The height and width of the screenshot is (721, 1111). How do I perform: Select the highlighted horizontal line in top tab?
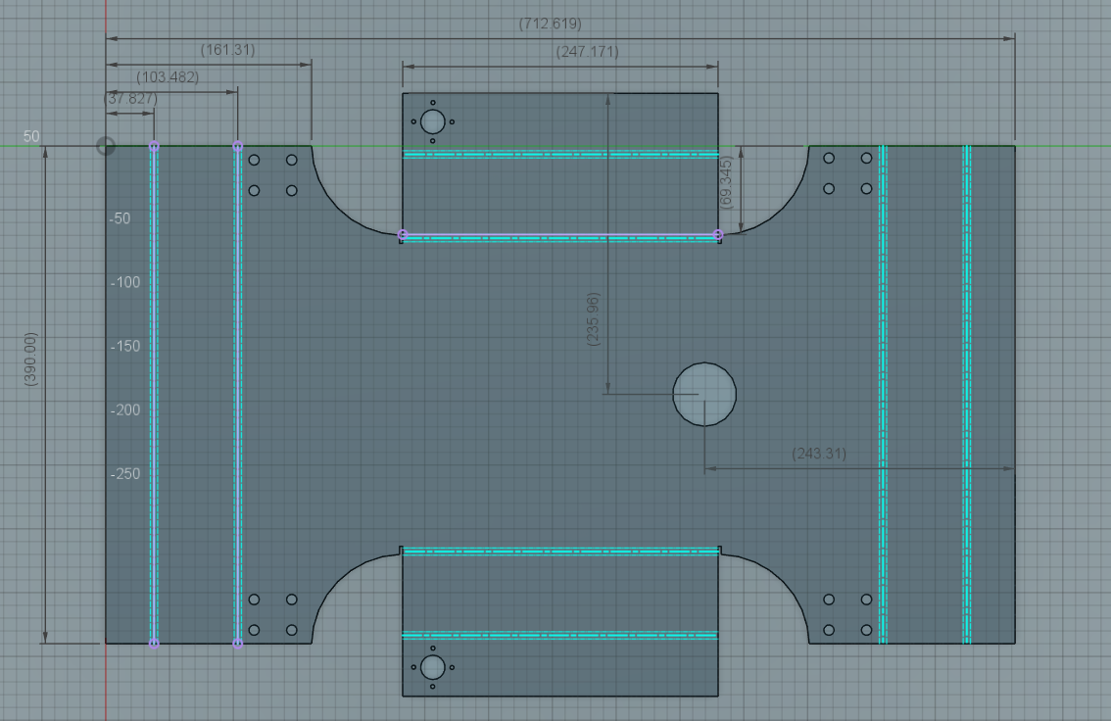click(558, 235)
